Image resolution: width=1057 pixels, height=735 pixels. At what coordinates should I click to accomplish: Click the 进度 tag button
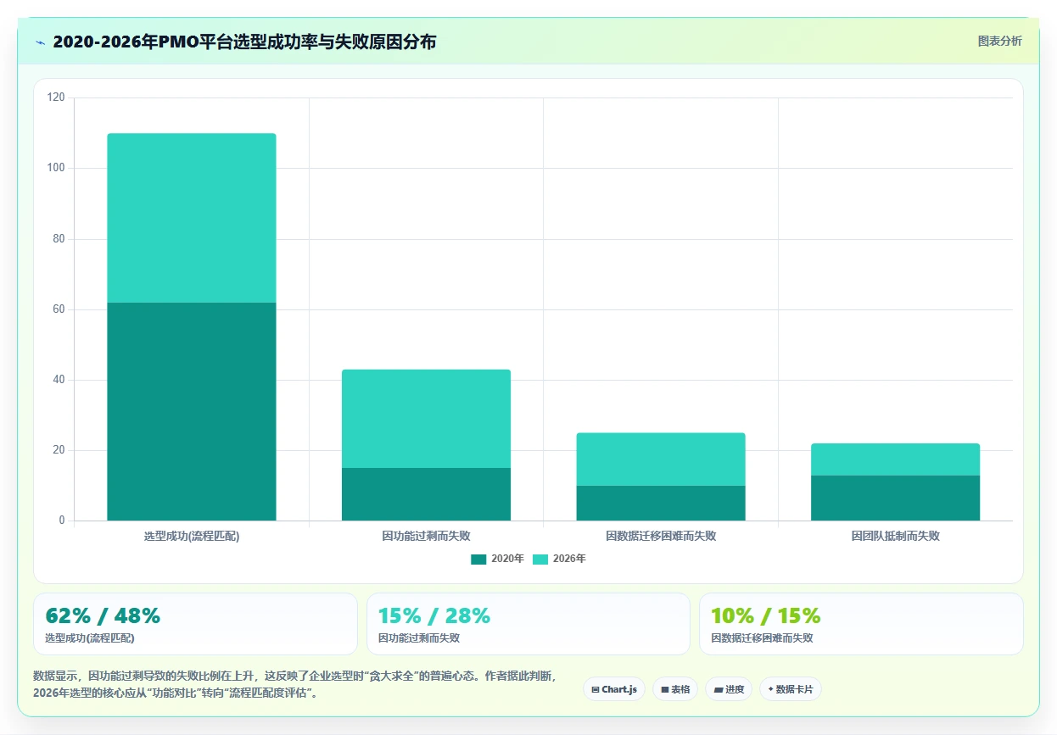click(x=729, y=689)
